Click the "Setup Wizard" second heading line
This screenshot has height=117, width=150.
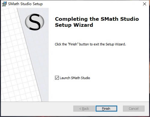pyautogui.click(x=74, y=25)
